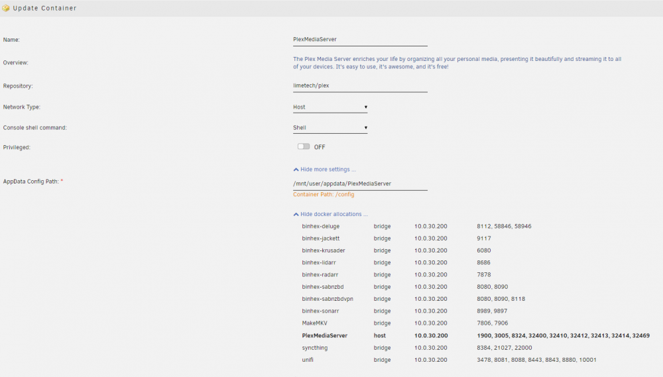This screenshot has height=377, width=663.
Task: Click the Name input field
Action: pyautogui.click(x=360, y=40)
